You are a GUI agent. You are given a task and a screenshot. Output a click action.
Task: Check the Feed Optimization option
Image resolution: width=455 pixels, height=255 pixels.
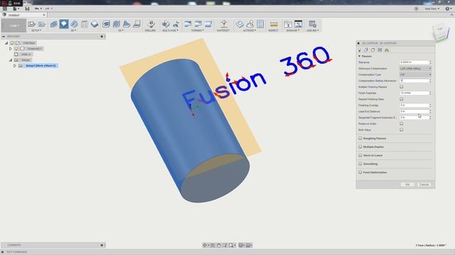[360, 172]
